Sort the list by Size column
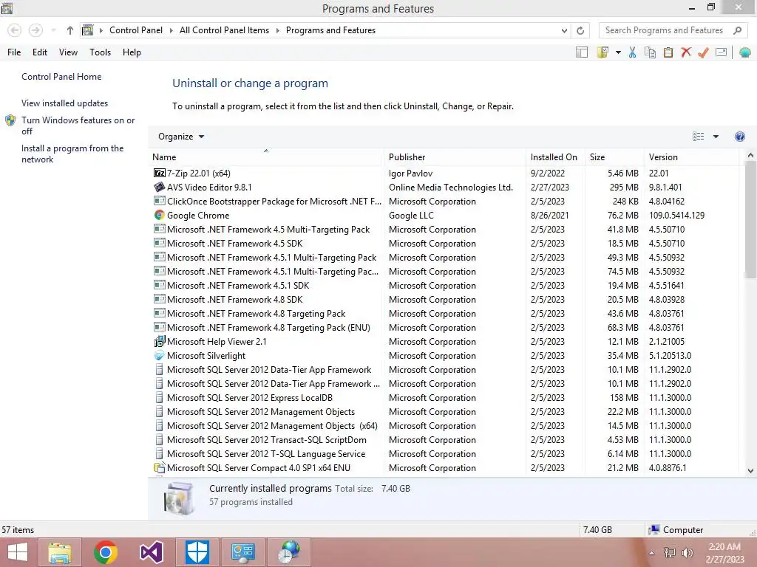The image size is (757, 567). point(614,157)
